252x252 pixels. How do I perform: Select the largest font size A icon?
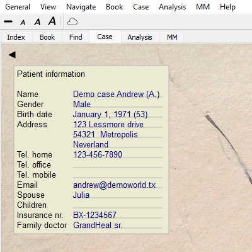pyautogui.click(x=52, y=21)
